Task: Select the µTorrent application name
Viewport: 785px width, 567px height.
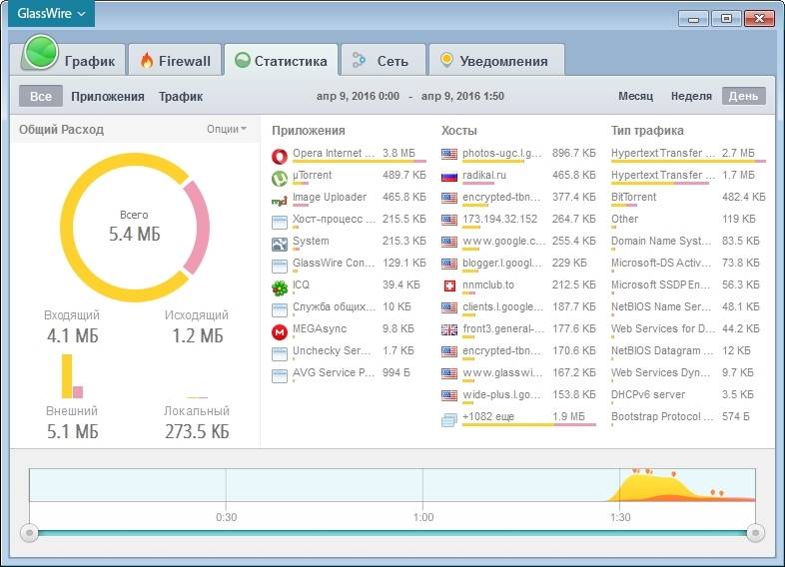Action: pos(312,175)
